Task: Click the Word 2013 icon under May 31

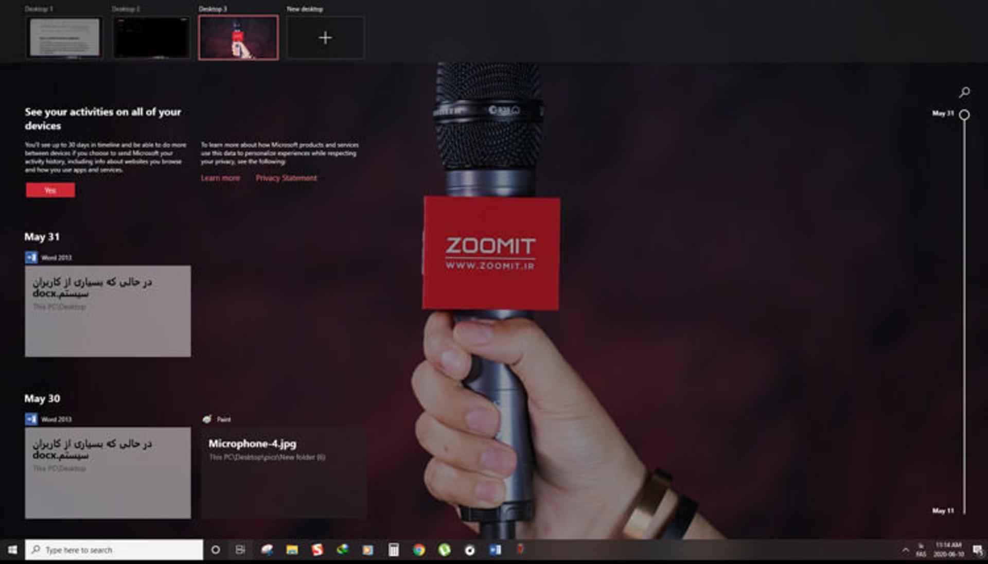Action: click(x=31, y=257)
